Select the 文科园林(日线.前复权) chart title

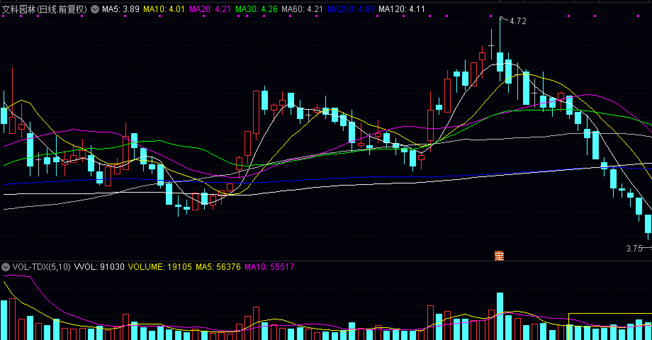coord(44,9)
